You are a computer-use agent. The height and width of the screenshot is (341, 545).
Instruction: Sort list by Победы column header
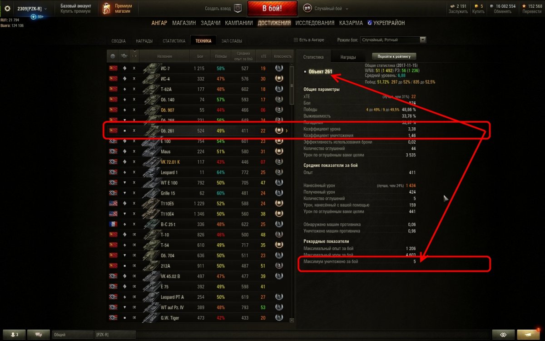click(221, 56)
